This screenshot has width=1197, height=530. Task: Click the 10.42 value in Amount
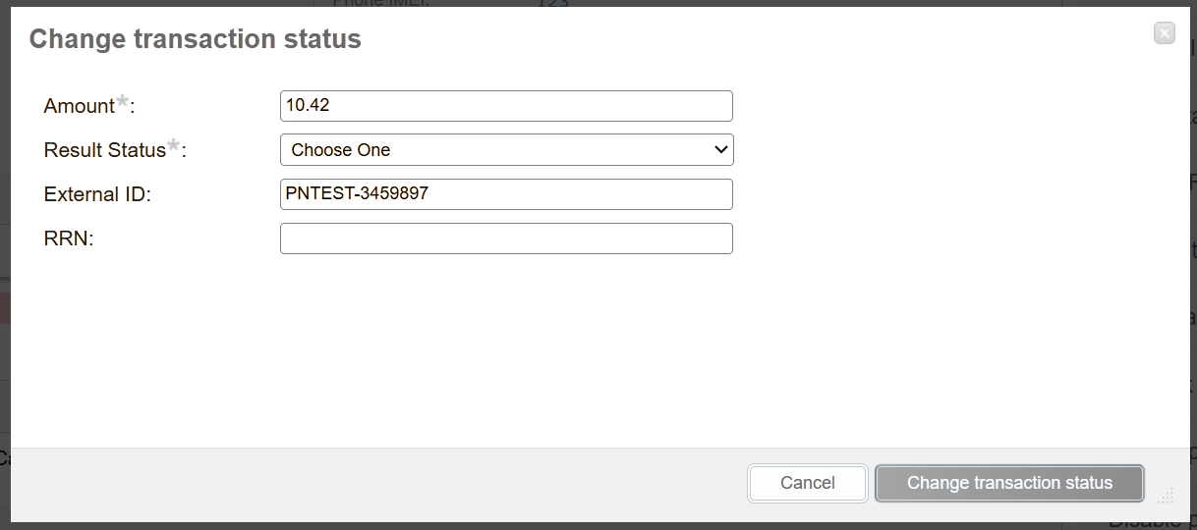[x=306, y=106]
